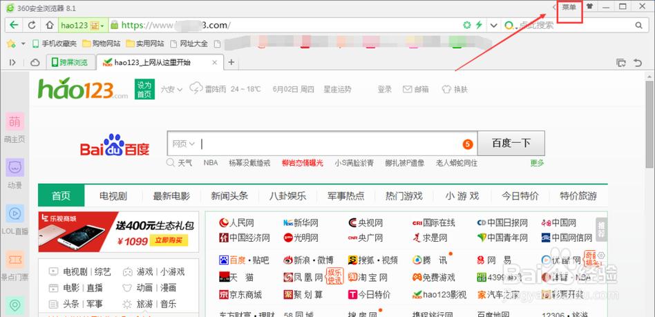This screenshot has height=317, width=655.
Task: Open 京东商城 site link
Action: (240, 295)
